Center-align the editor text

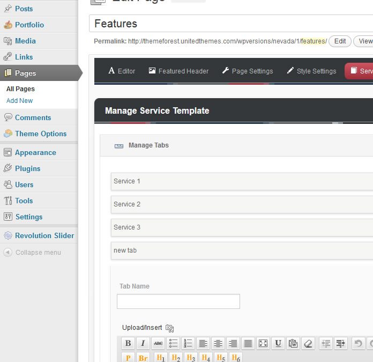218,344
